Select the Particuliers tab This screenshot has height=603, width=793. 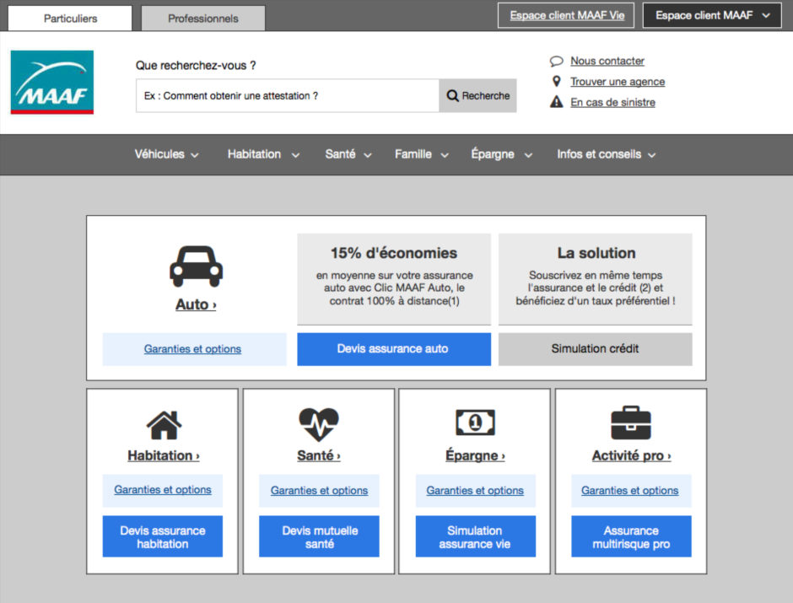(x=70, y=19)
